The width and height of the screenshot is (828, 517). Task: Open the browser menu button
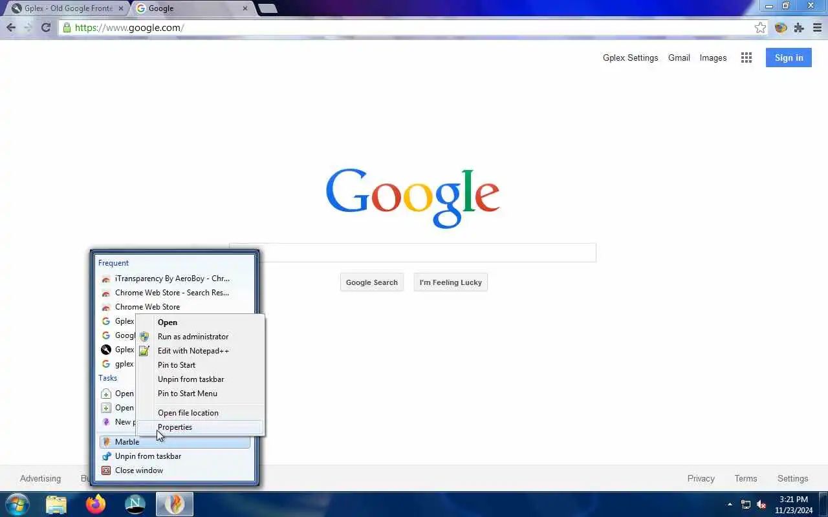pos(818,28)
